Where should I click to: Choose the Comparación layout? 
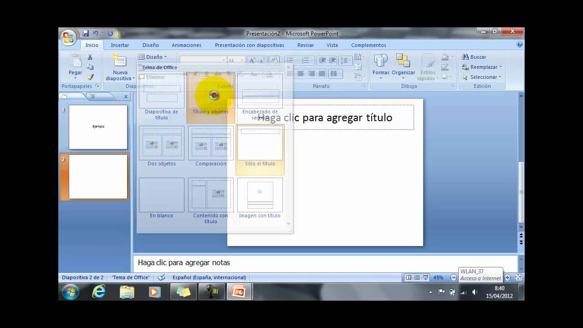tap(211, 147)
